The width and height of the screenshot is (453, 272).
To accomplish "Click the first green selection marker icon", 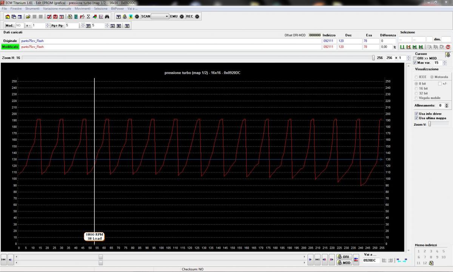I will [x=402, y=47].
